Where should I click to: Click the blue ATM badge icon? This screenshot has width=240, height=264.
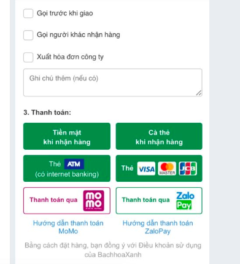point(74,164)
